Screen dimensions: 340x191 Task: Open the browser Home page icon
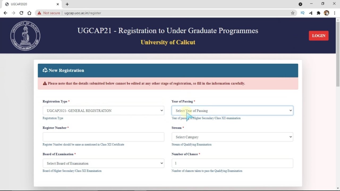29,13
